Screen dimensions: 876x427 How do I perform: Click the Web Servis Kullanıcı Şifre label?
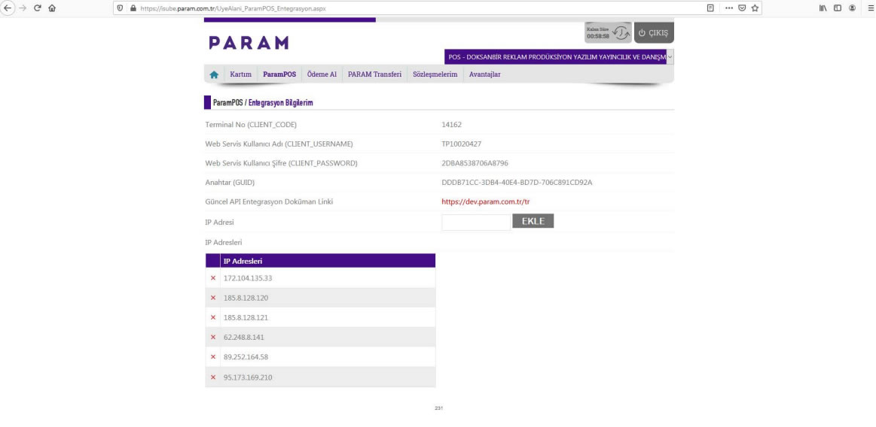coord(282,163)
